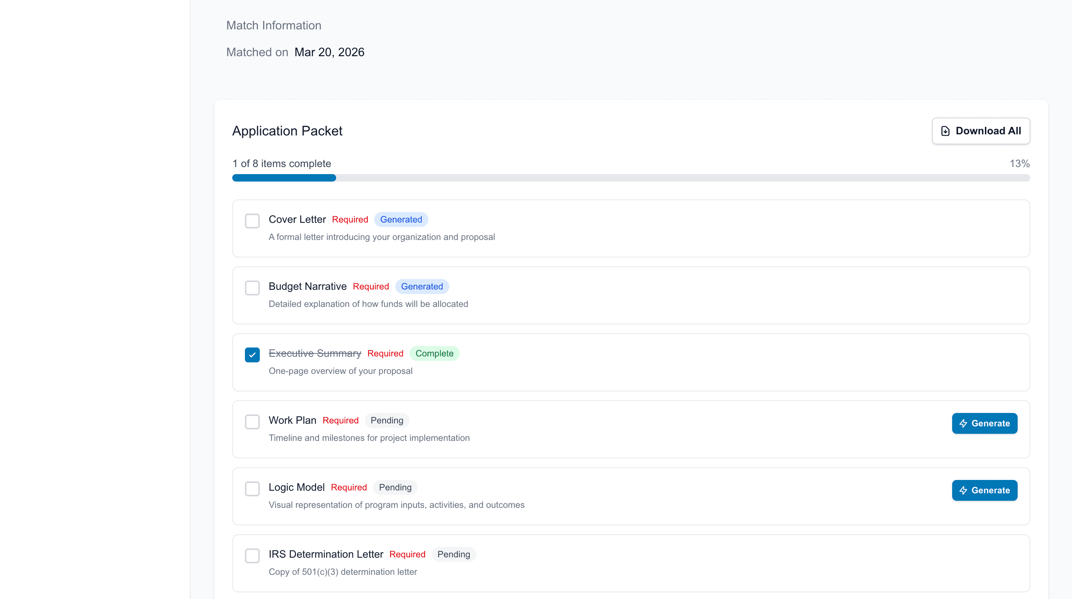Select the lightning icon on Logic Model Generate button
Viewport: 1072px width, 599px height.
[x=964, y=490]
